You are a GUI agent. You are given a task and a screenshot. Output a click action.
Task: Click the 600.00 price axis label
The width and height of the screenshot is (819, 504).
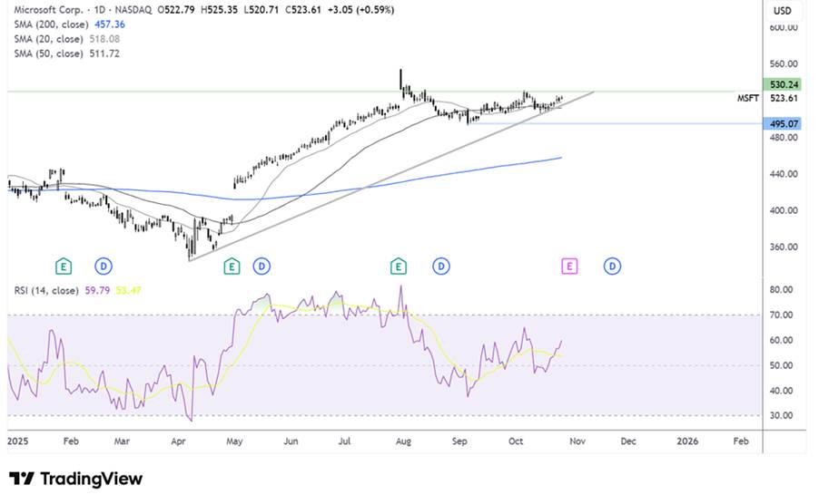point(784,27)
